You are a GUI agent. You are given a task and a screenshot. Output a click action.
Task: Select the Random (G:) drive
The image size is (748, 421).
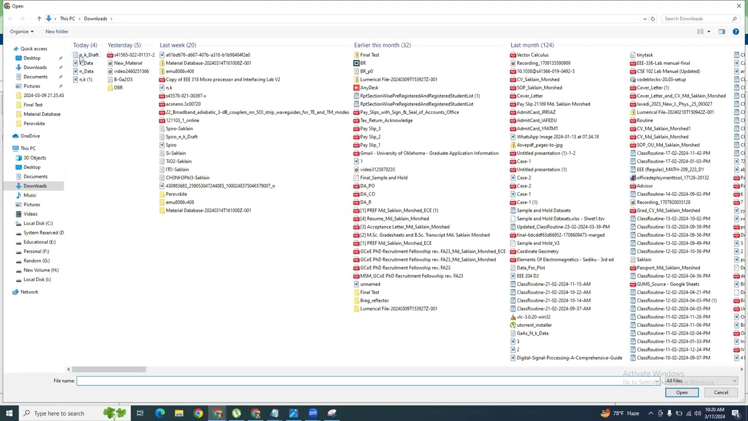[x=37, y=261]
